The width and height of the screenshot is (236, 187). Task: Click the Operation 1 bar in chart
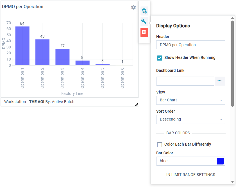coord(22,46)
